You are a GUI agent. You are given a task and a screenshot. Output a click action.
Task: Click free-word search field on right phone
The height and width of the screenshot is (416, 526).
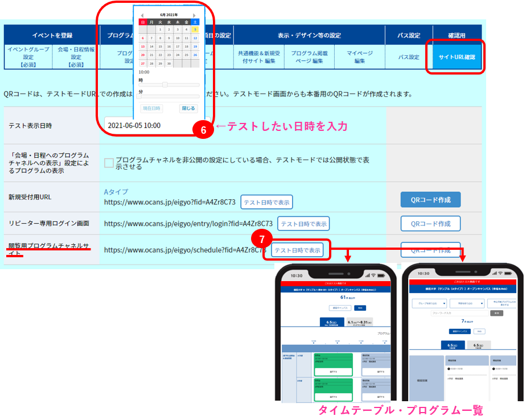point(459,313)
